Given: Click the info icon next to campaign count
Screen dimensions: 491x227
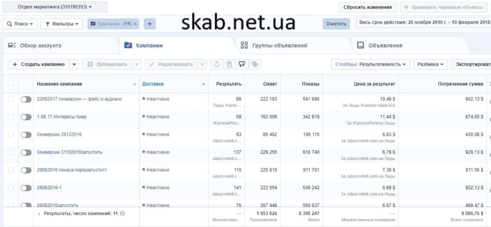Looking at the screenshot, I should 123,213.
